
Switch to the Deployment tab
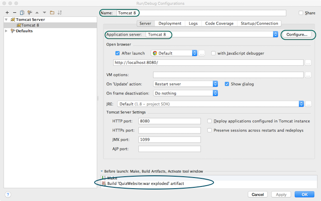(170, 23)
